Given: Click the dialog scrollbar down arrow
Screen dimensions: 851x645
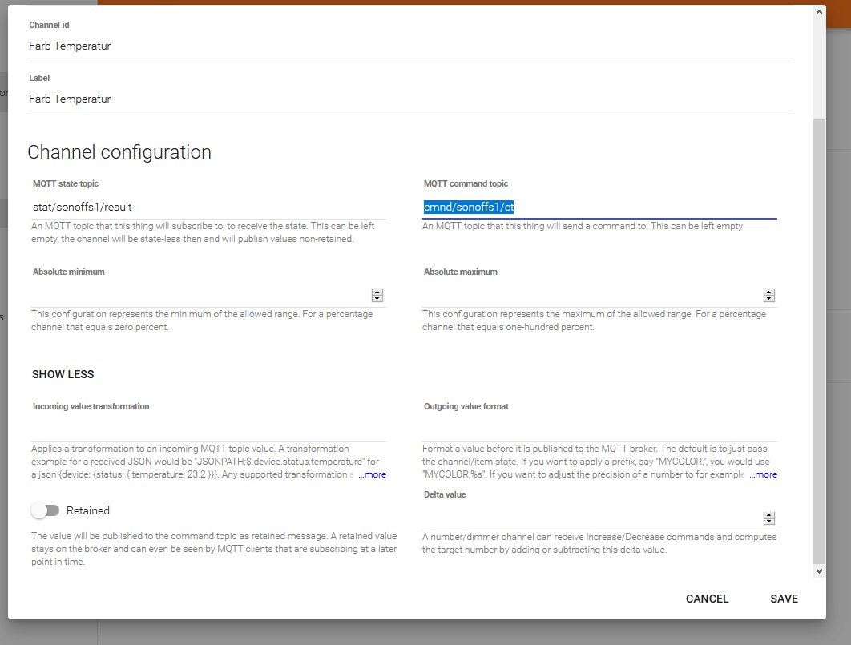Looking at the screenshot, I should pyautogui.click(x=819, y=570).
